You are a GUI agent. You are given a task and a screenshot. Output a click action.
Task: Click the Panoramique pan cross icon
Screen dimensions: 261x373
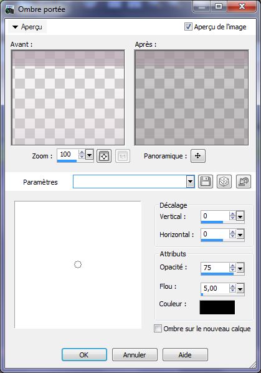coord(198,156)
